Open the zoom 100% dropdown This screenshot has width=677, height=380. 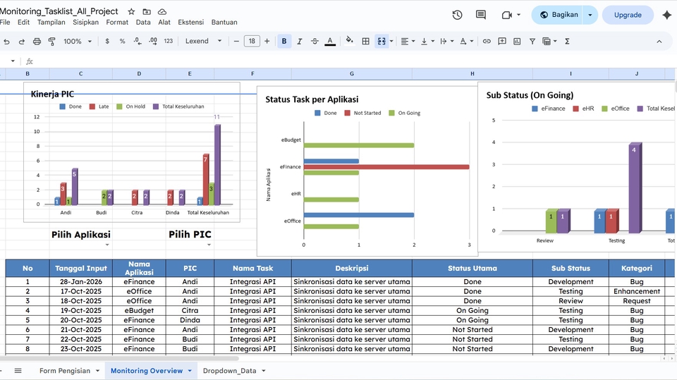pyautogui.click(x=78, y=41)
